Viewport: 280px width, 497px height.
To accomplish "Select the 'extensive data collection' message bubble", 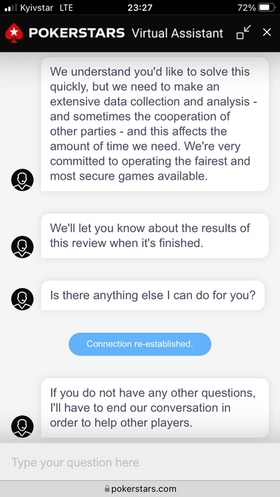I will (155, 124).
